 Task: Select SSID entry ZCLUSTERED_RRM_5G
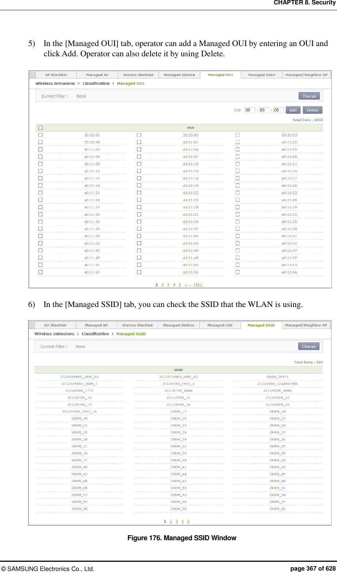(79, 376)
